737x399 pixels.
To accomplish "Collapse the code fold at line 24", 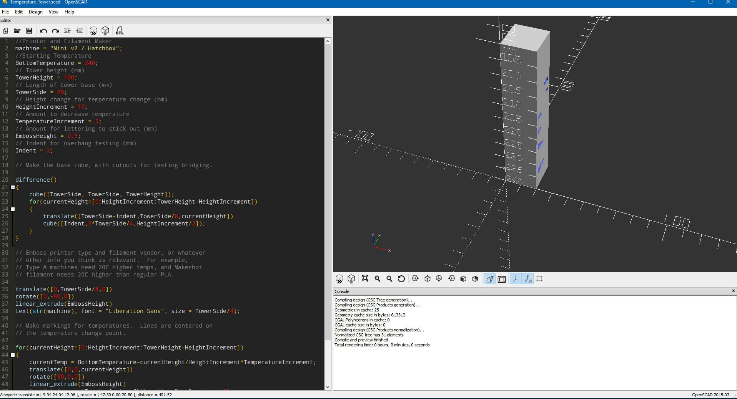I will (13, 209).
